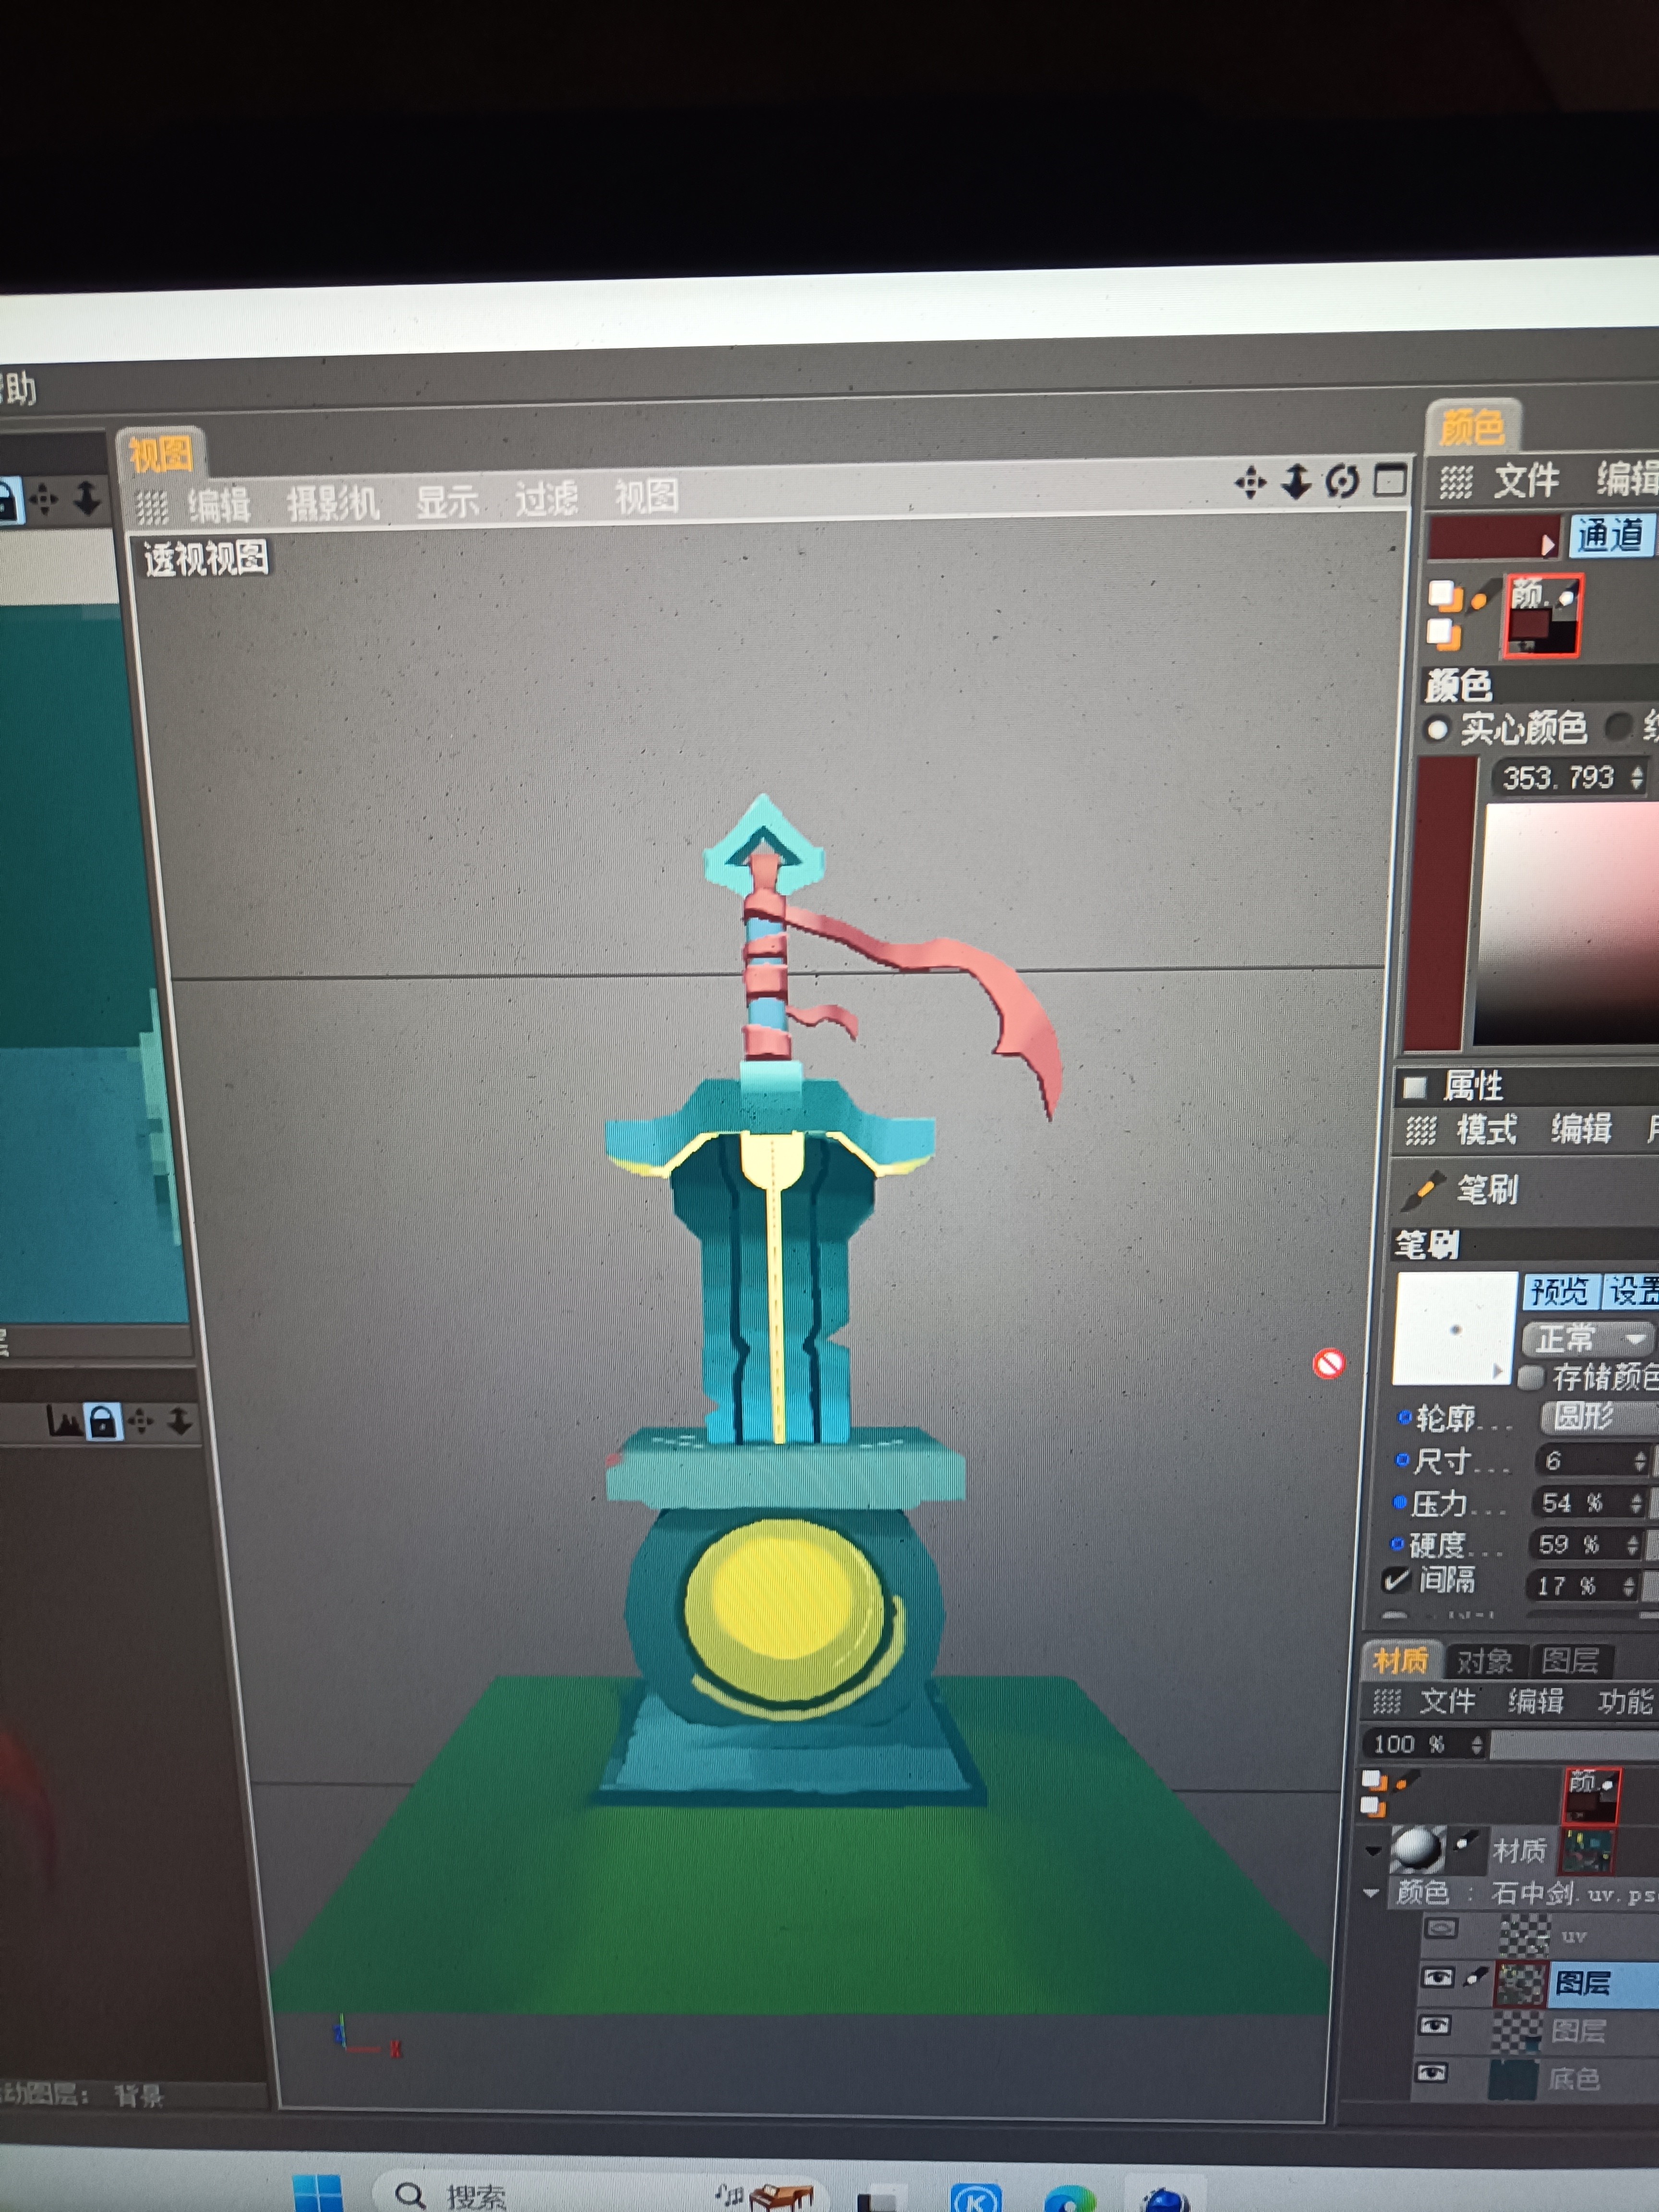Open the 摄影机 viewport menu
The image size is (1659, 2212).
coord(333,503)
